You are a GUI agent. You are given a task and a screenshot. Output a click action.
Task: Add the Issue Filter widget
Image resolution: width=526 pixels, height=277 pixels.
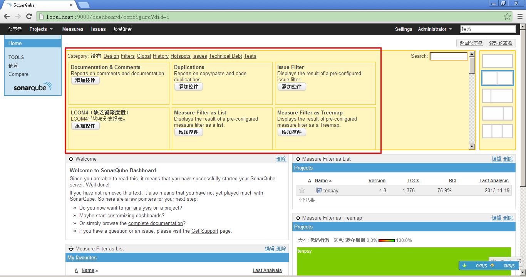point(292,87)
